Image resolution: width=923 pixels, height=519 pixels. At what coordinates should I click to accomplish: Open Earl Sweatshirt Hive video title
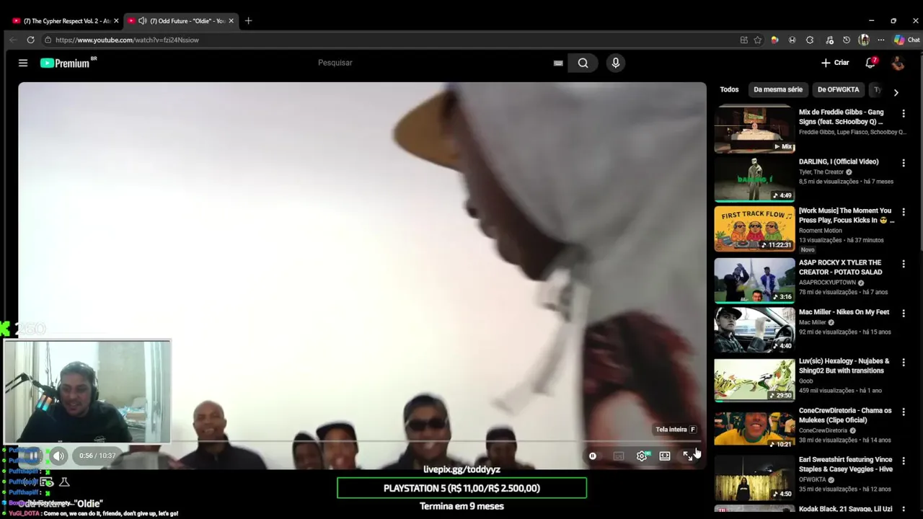(846, 464)
